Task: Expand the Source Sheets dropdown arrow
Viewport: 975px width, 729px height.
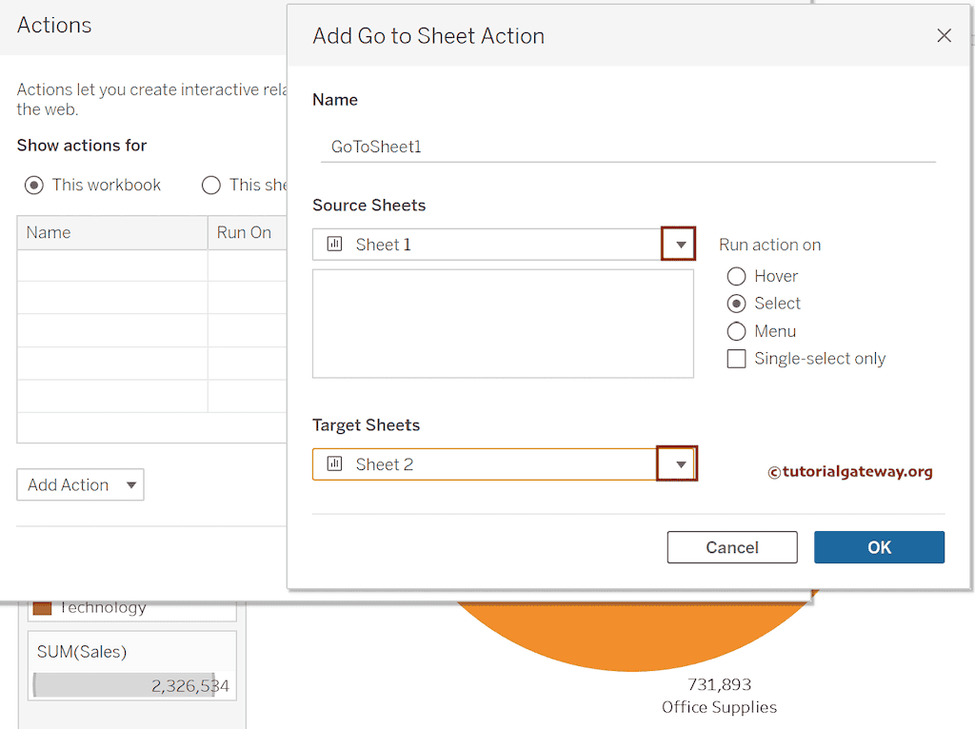Action: [680, 245]
